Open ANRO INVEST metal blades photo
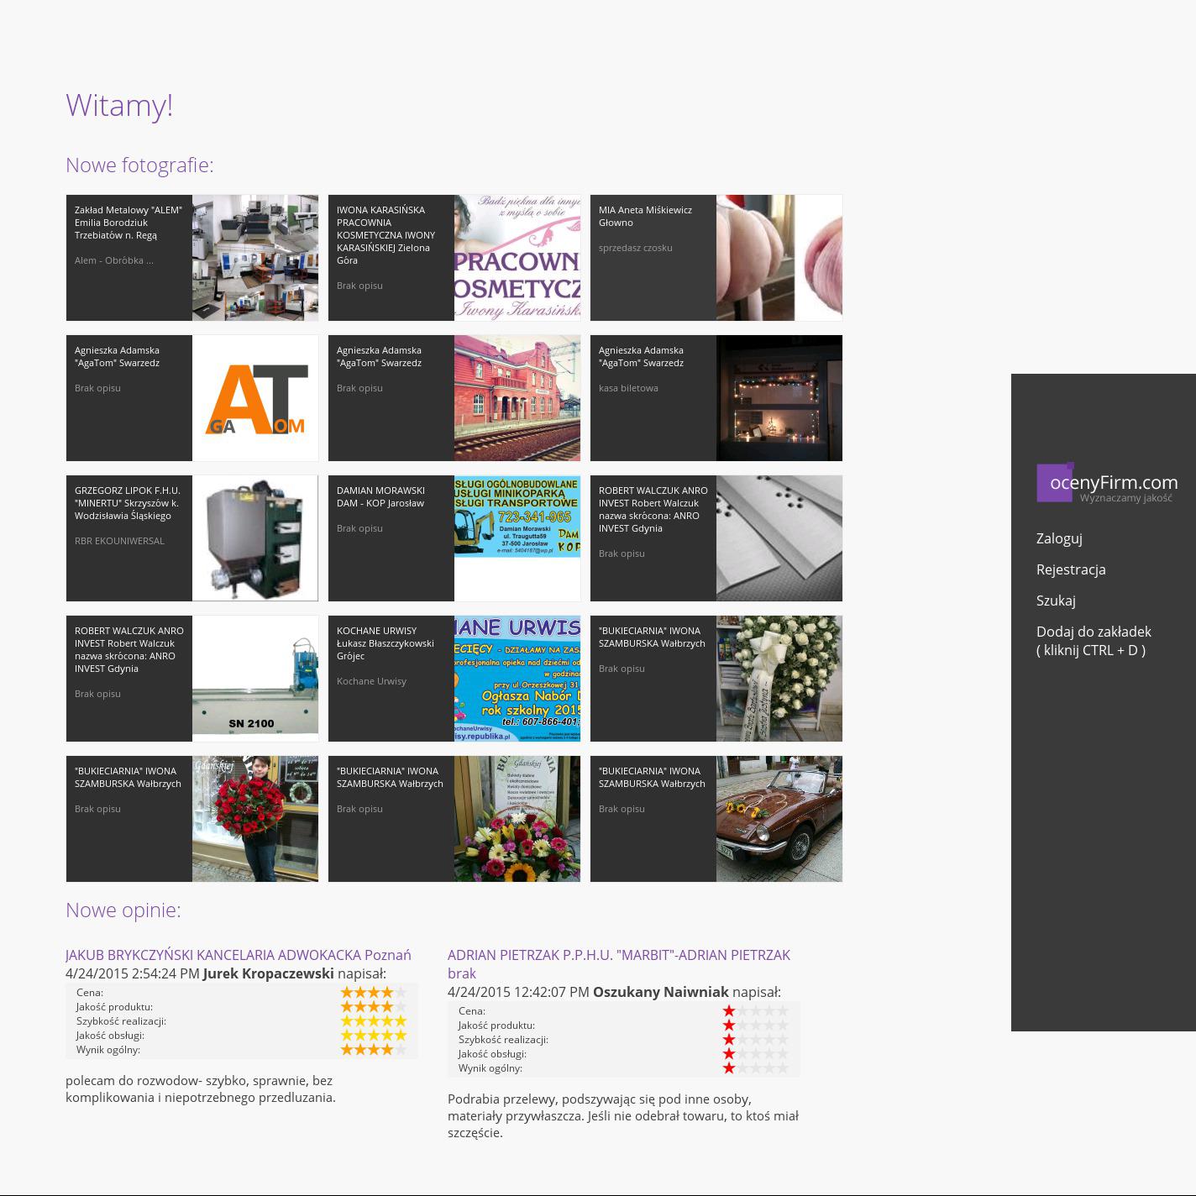This screenshot has width=1196, height=1196. click(x=779, y=538)
